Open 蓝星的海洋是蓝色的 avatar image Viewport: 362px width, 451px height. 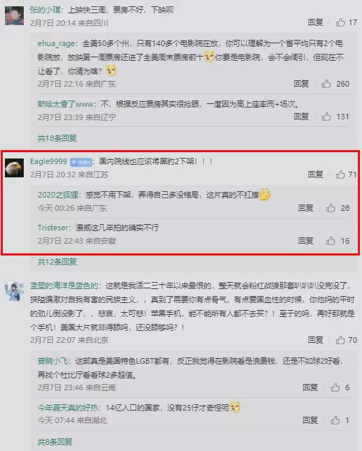15,291
